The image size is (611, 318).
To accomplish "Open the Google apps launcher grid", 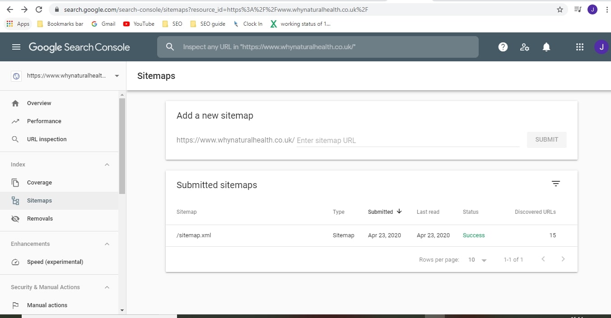I will tap(579, 46).
